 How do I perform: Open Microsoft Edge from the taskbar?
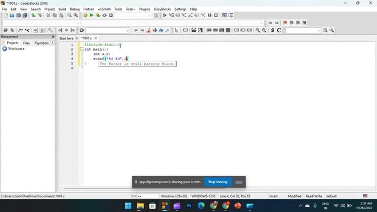pos(201,206)
